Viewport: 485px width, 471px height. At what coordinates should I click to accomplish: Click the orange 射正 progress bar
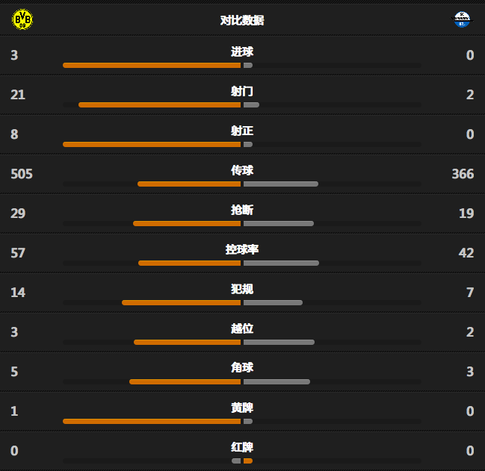click(152, 145)
